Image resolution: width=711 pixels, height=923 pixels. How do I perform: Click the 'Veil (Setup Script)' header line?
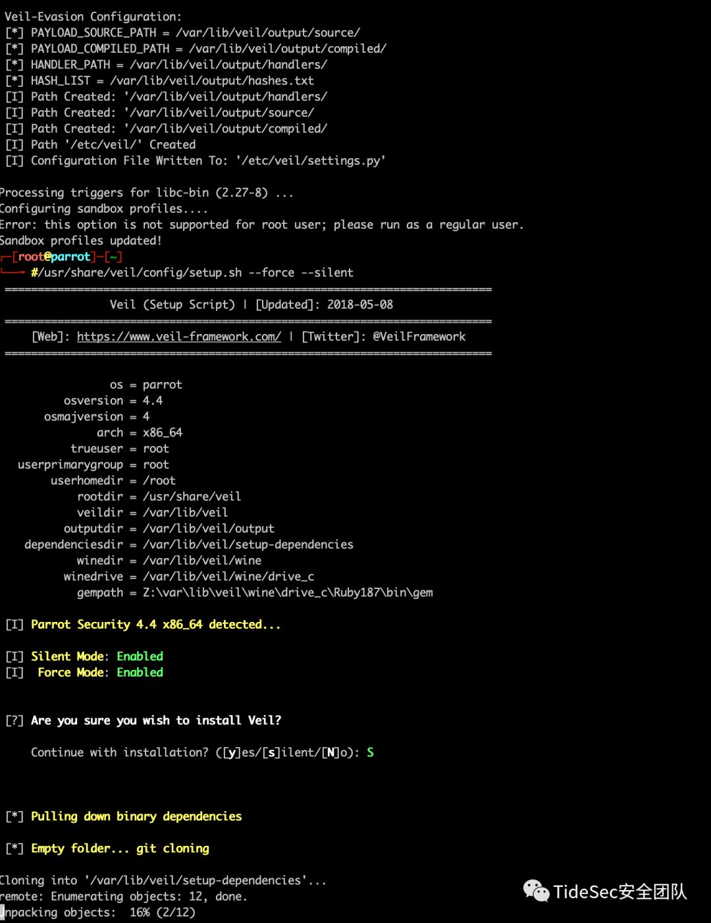pos(251,304)
